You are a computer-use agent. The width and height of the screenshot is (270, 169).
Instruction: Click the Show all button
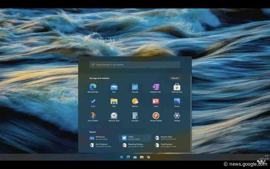pos(175,78)
